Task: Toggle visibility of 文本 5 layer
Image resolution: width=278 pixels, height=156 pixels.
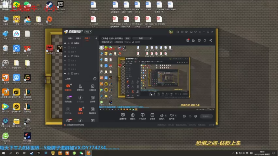Action: pyautogui.click(x=65, y=60)
